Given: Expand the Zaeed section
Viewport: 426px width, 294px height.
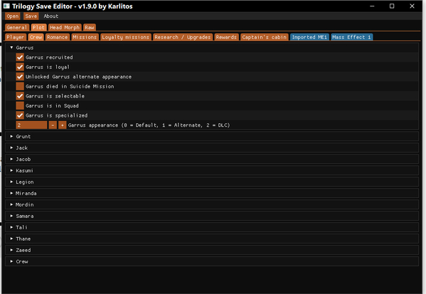Looking at the screenshot, I should coord(212,250).
